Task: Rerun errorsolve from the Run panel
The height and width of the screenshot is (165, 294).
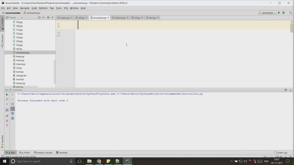Action: [x=7, y=95]
